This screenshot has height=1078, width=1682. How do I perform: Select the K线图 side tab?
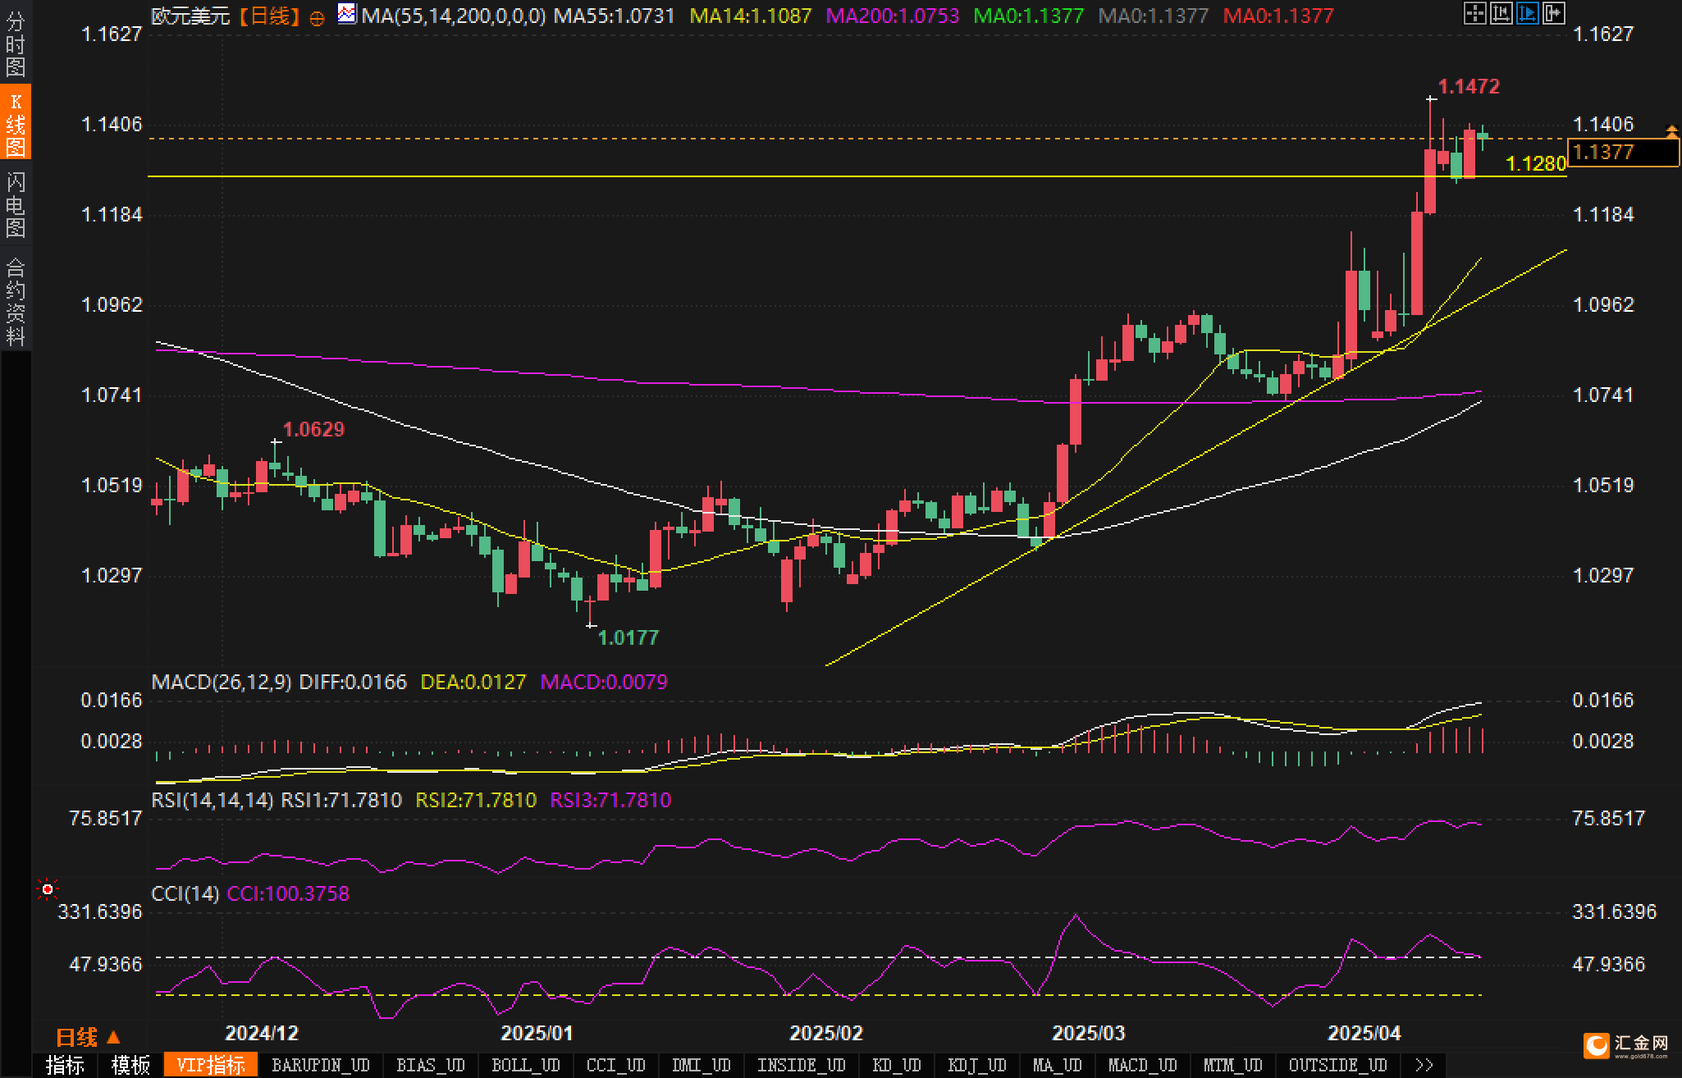pyautogui.click(x=16, y=123)
